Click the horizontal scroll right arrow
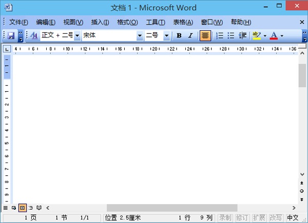The height and width of the screenshot is (223, 308). (x=294, y=208)
